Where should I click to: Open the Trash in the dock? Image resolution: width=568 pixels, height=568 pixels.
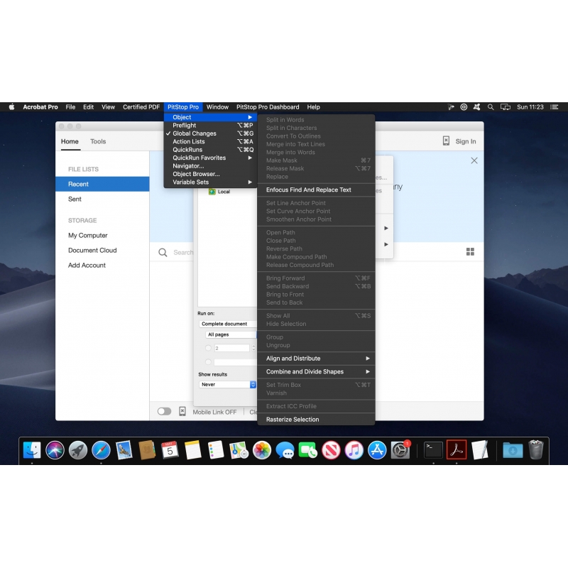536,450
